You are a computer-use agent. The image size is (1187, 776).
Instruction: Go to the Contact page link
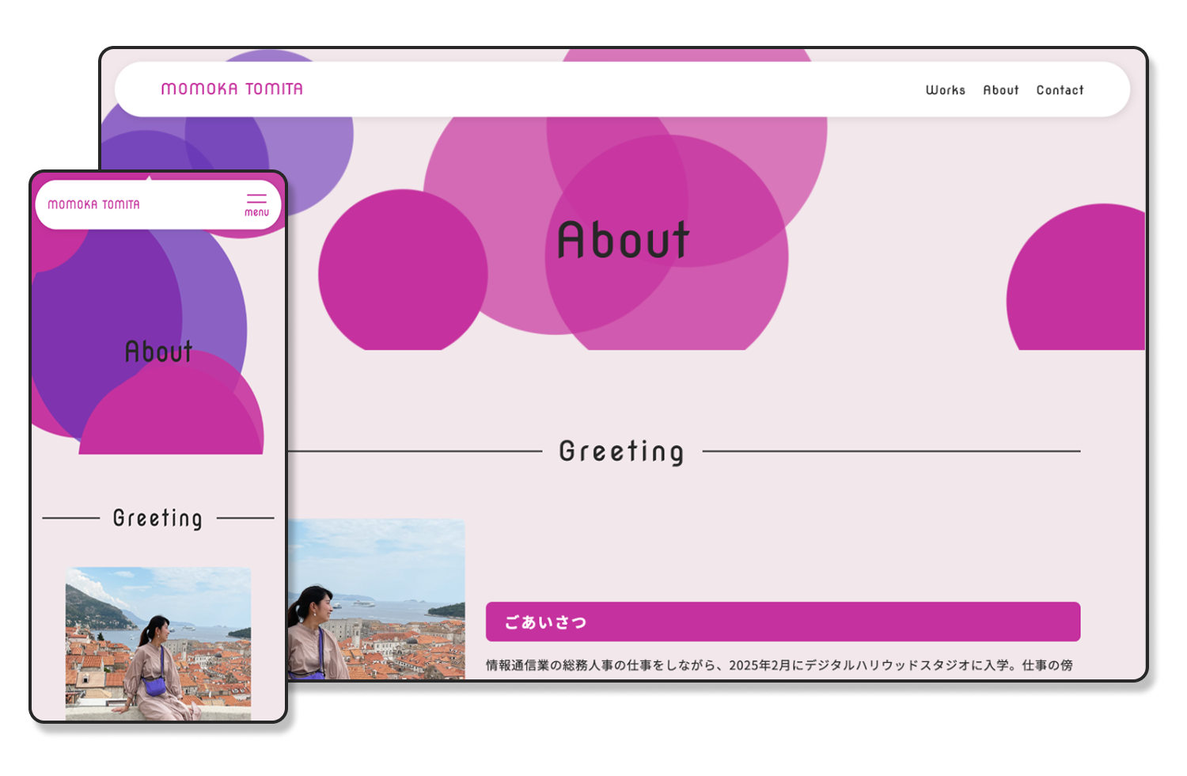click(1060, 90)
